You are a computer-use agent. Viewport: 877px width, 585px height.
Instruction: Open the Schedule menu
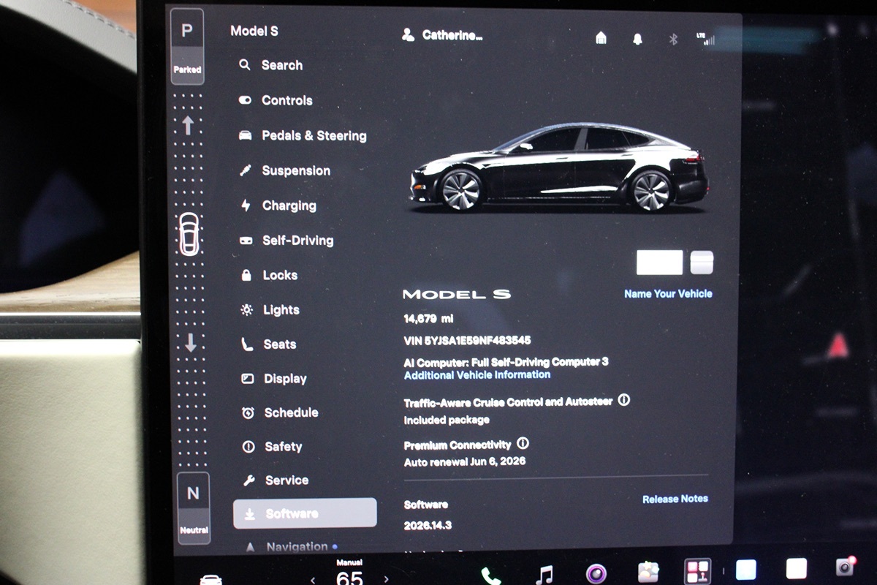(279, 412)
